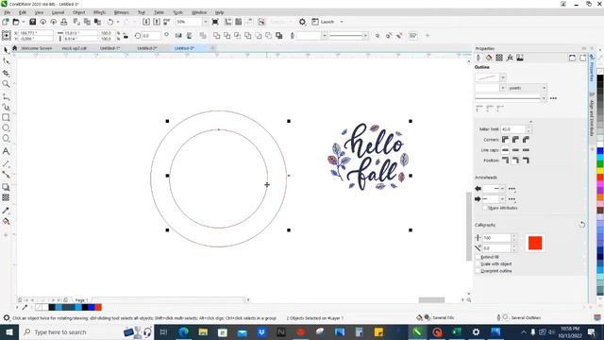Expand the Launch dropdown
The height and width of the screenshot is (340, 604).
pos(342,22)
